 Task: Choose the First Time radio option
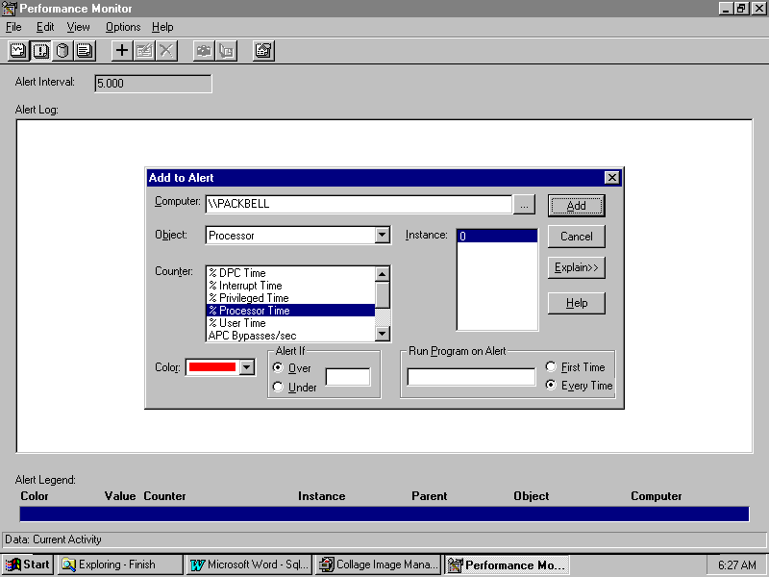coord(551,367)
